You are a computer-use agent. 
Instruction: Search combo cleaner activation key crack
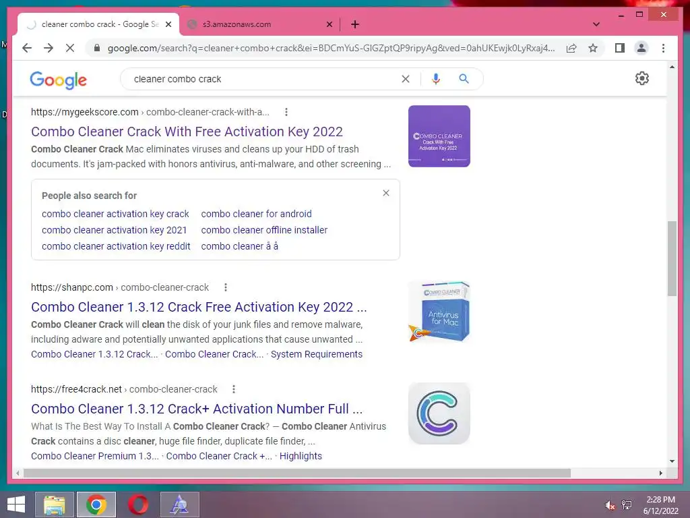[115, 214]
